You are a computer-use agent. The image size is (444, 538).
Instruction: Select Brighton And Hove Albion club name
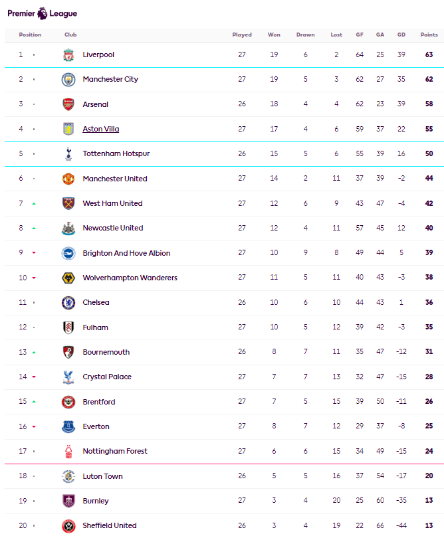(126, 253)
